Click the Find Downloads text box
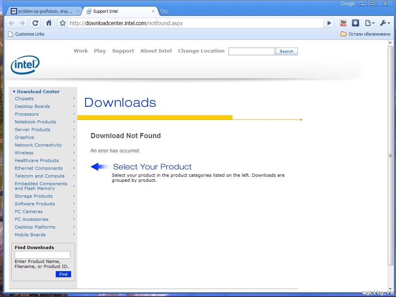 (x=43, y=255)
